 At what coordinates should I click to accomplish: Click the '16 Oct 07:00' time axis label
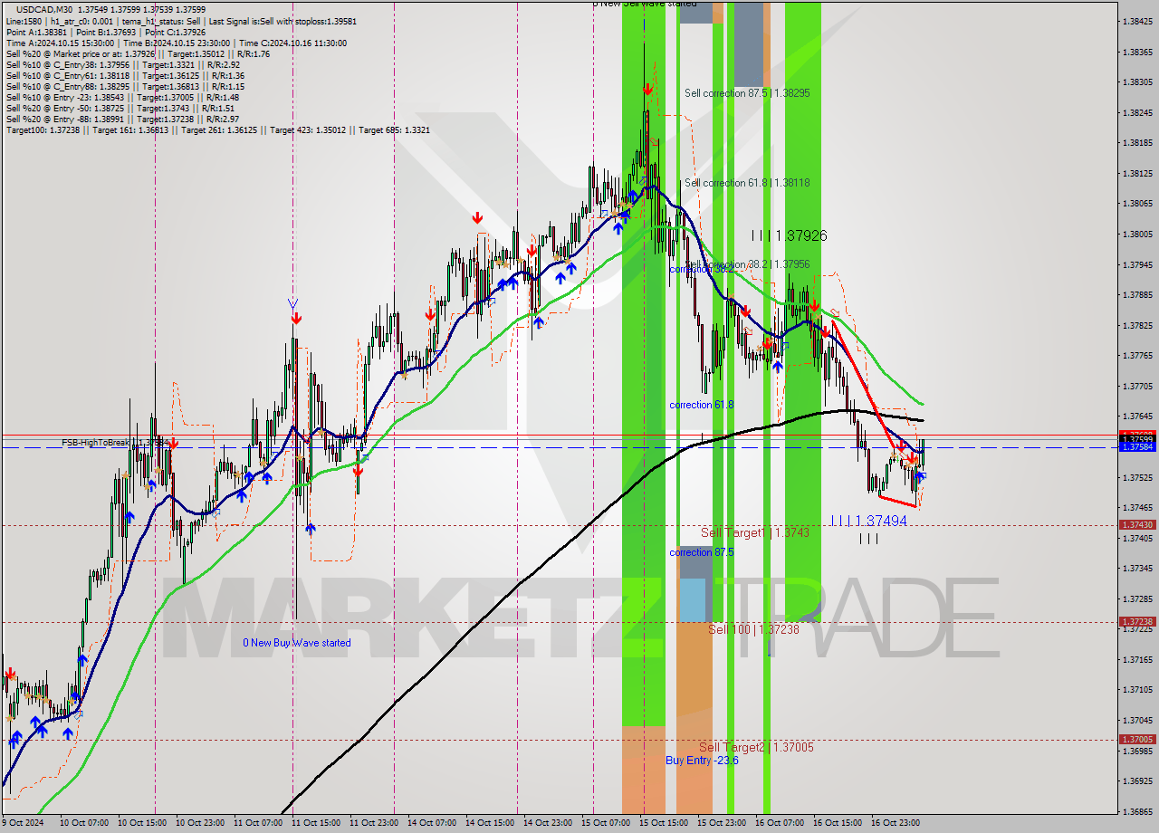(780, 823)
